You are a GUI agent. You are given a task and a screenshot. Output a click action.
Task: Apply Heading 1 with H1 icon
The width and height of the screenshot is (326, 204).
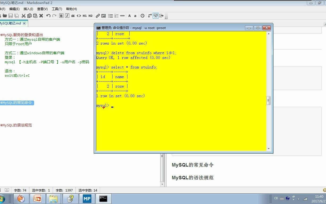(85, 16)
